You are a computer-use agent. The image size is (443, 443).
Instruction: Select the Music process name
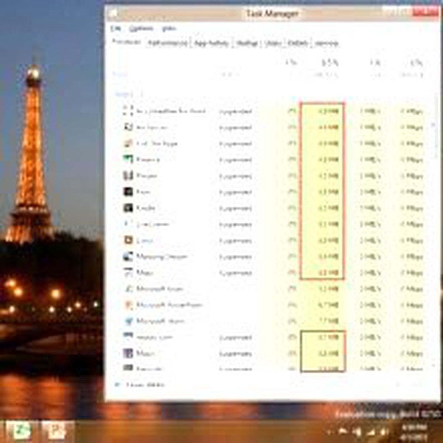145,354
